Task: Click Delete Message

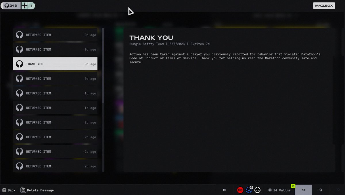Action: pyautogui.click(x=37, y=190)
